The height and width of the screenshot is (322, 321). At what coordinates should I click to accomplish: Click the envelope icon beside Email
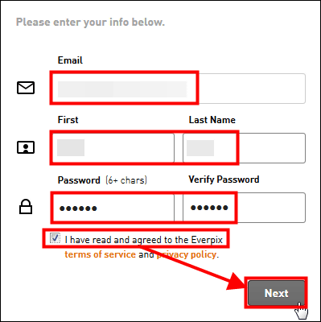(26, 88)
